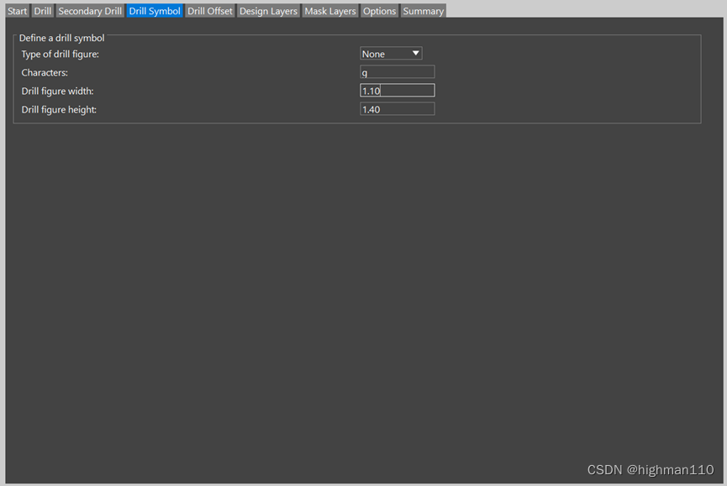Screen dimensions: 727x486
Task: View the Summary tab
Action: pyautogui.click(x=423, y=11)
